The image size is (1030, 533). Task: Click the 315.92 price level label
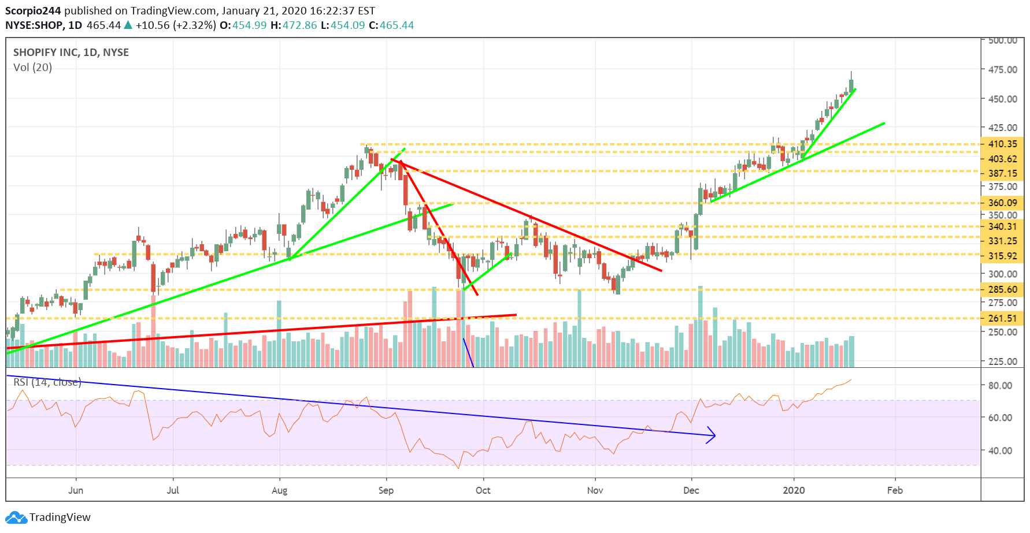(1002, 256)
